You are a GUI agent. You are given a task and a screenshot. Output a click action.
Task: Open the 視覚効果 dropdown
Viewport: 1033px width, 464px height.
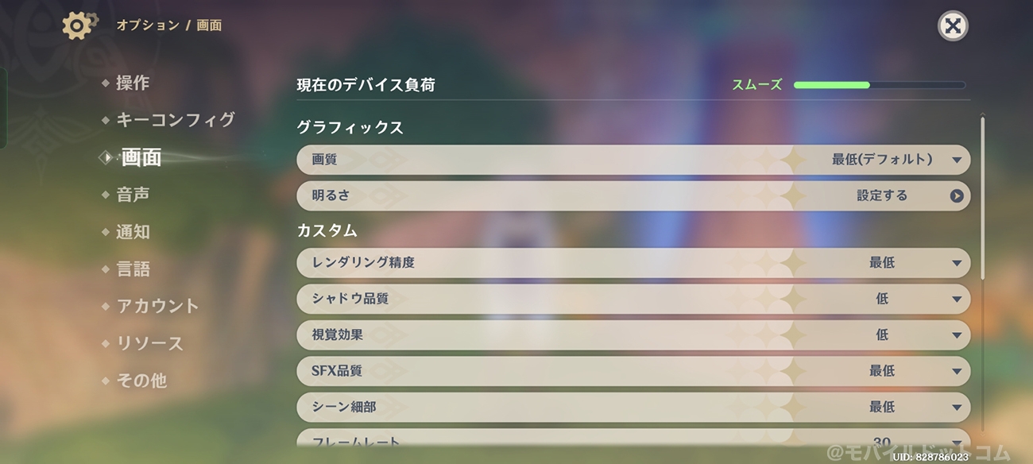pyautogui.click(x=957, y=335)
